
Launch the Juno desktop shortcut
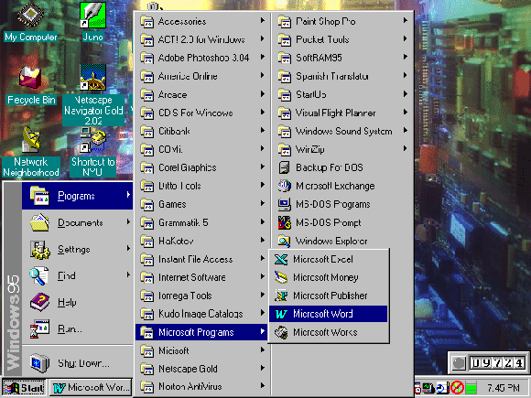[92, 16]
